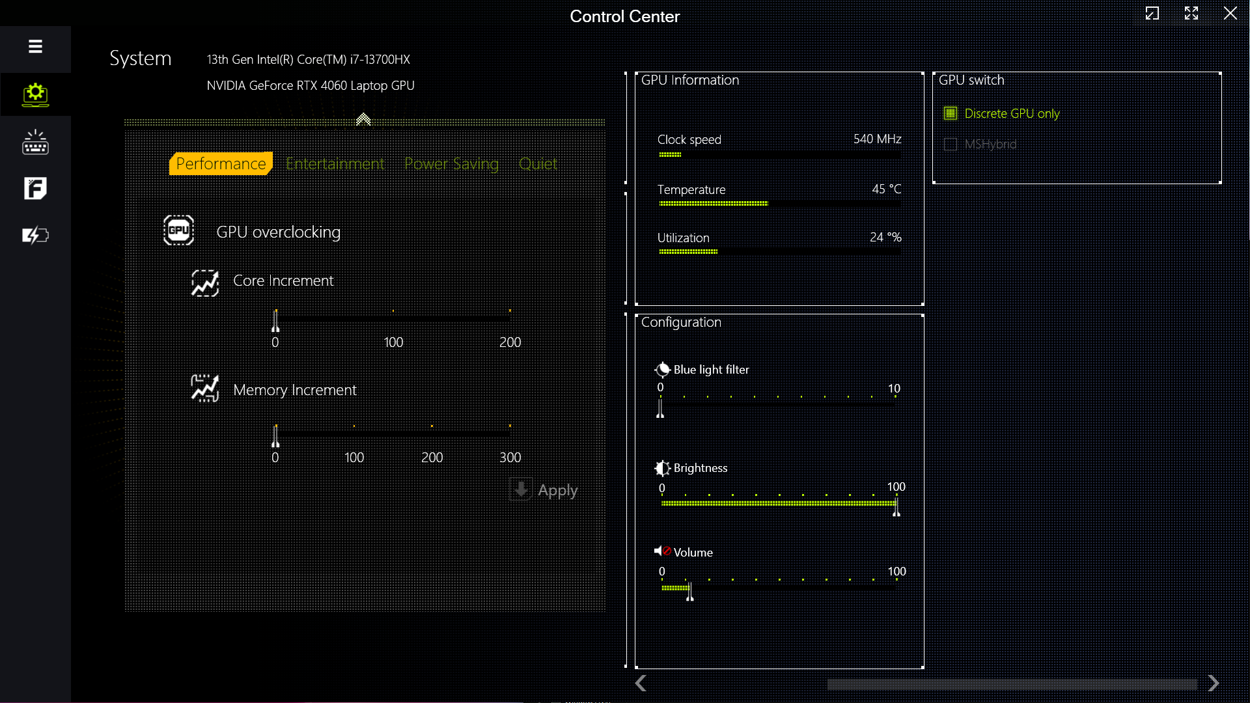
Task: Open the Flexikey sidebar icon
Action: [35, 189]
